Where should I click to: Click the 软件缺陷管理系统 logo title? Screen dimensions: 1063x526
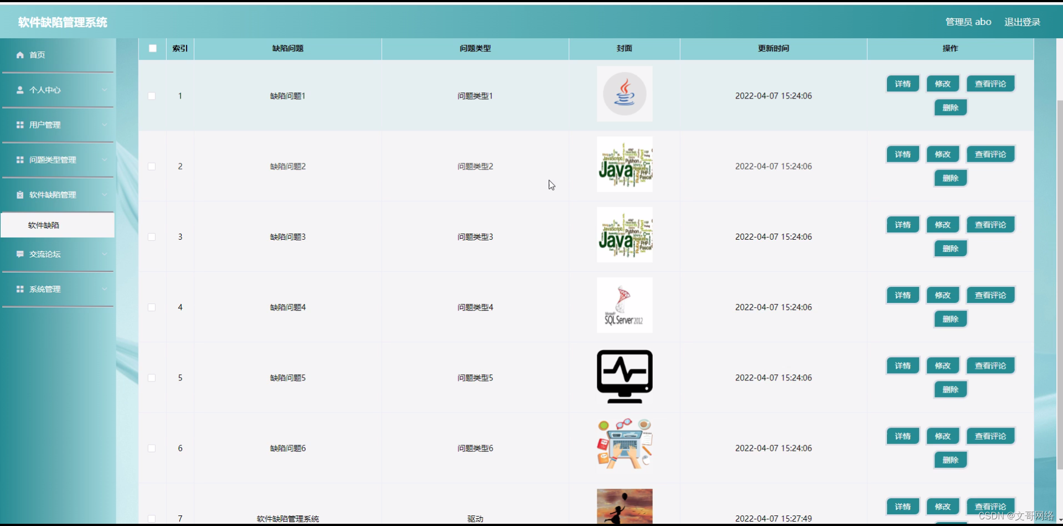pos(61,22)
